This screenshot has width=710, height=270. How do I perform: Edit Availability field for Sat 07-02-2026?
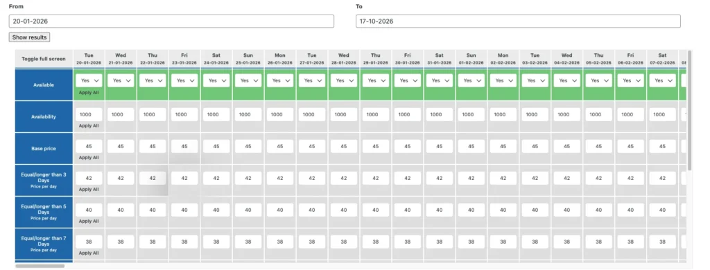click(x=662, y=114)
